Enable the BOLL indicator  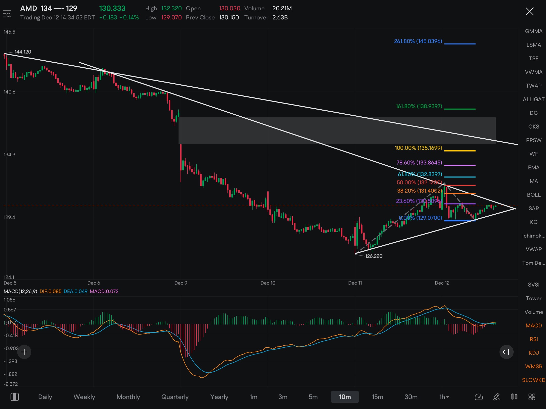(x=534, y=195)
